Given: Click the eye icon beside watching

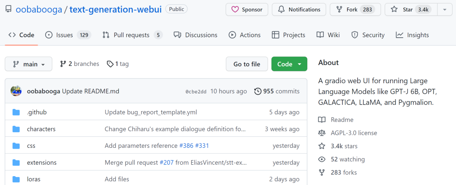Looking at the screenshot, I should 322,159.
